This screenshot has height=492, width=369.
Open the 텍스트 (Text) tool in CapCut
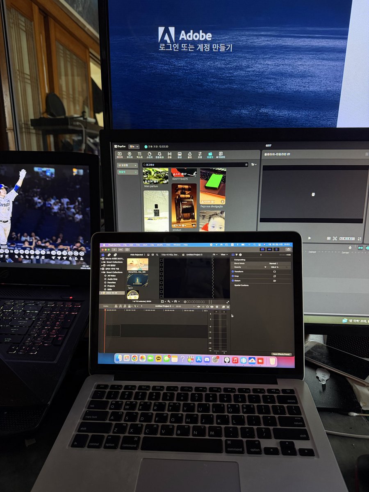point(139,155)
